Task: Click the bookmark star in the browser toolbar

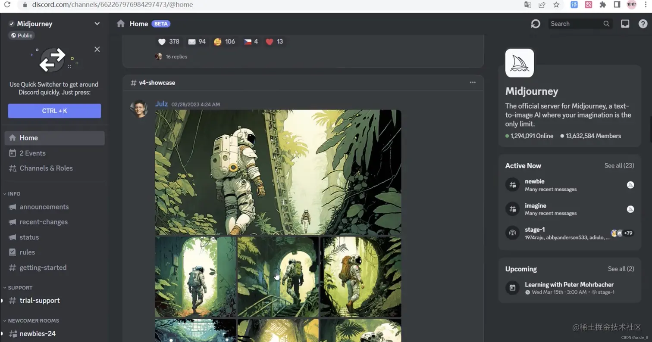Action: [557, 5]
